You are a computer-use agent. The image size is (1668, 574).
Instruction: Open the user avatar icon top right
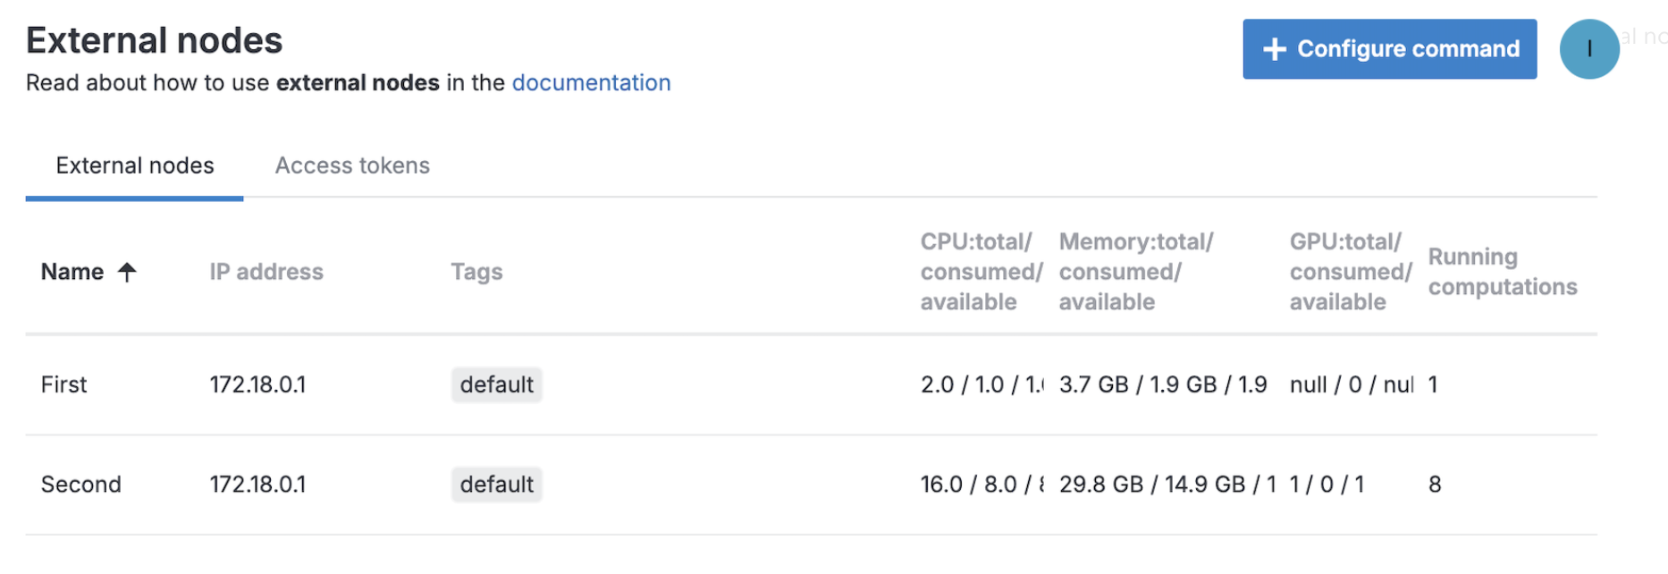pos(1589,49)
